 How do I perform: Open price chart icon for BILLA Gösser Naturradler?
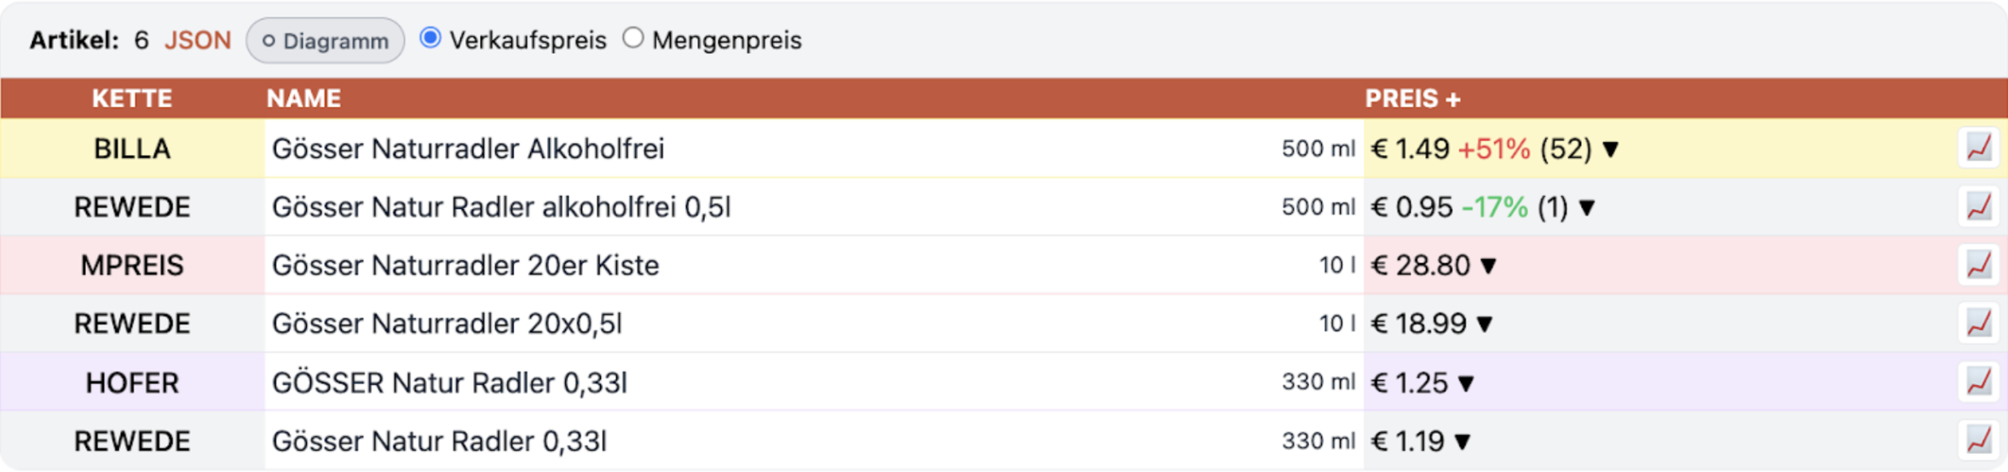[x=1977, y=148]
